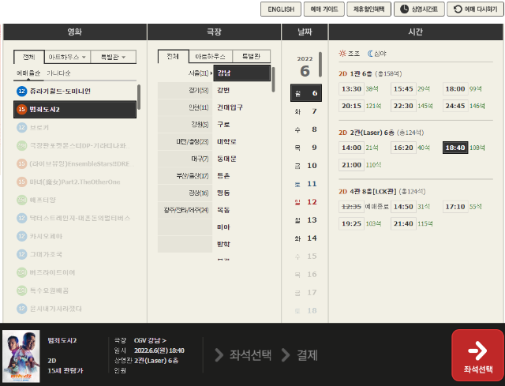Viewport: 505px width, 386px height.
Task: Select the 아트하우스 tab in theater panel
Action: click(x=211, y=56)
